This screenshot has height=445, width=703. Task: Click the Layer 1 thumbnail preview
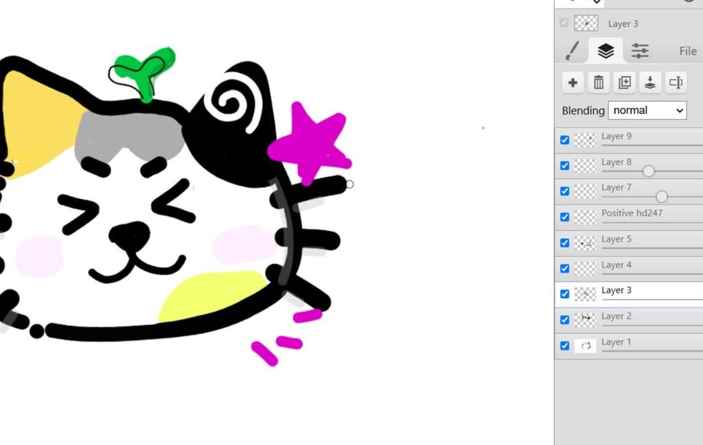point(585,346)
